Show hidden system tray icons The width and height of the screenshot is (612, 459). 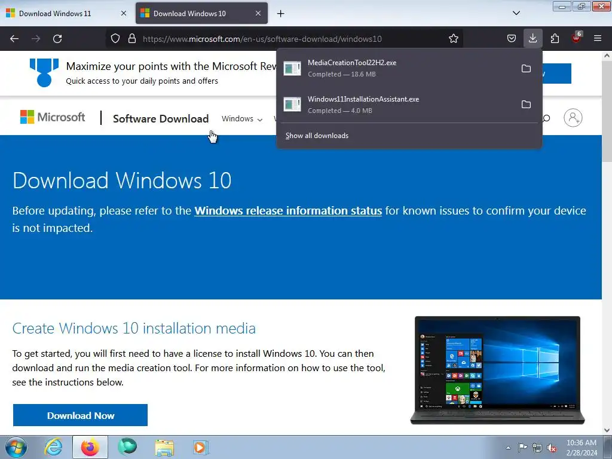508,448
